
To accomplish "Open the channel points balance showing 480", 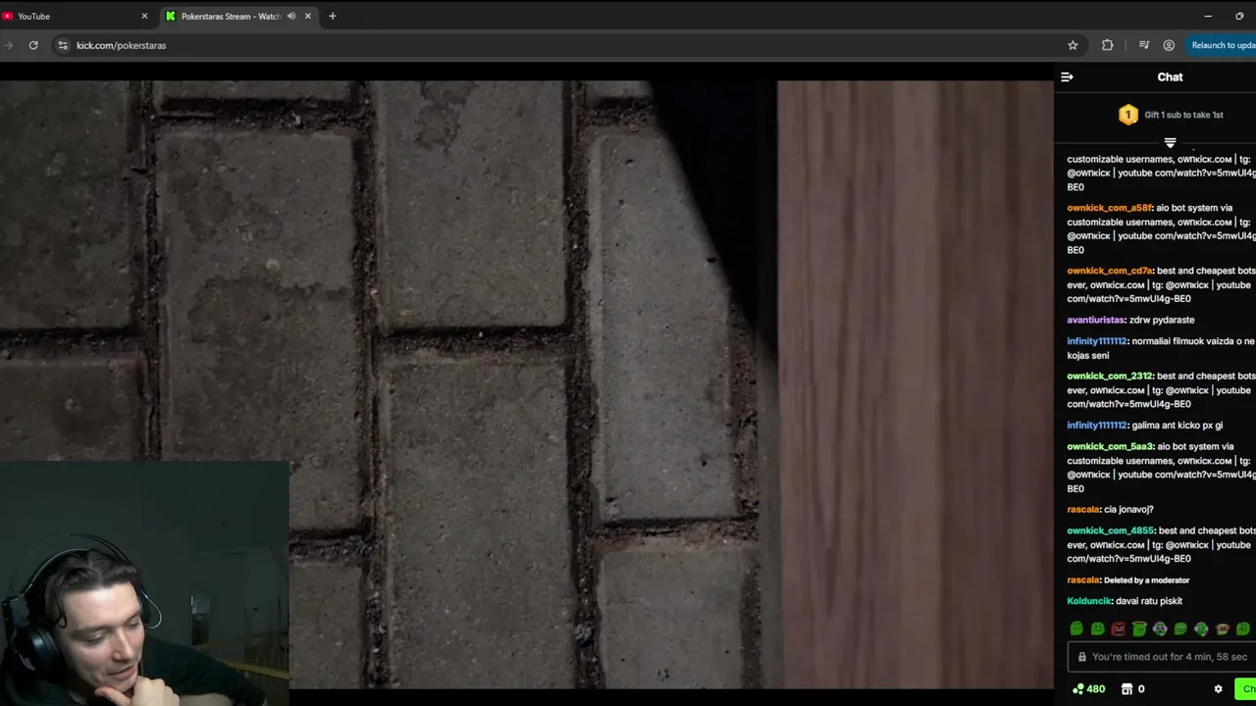I will pos(1088,689).
